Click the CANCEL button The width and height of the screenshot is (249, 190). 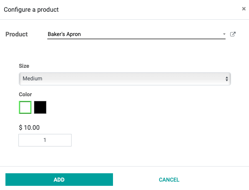(169, 180)
